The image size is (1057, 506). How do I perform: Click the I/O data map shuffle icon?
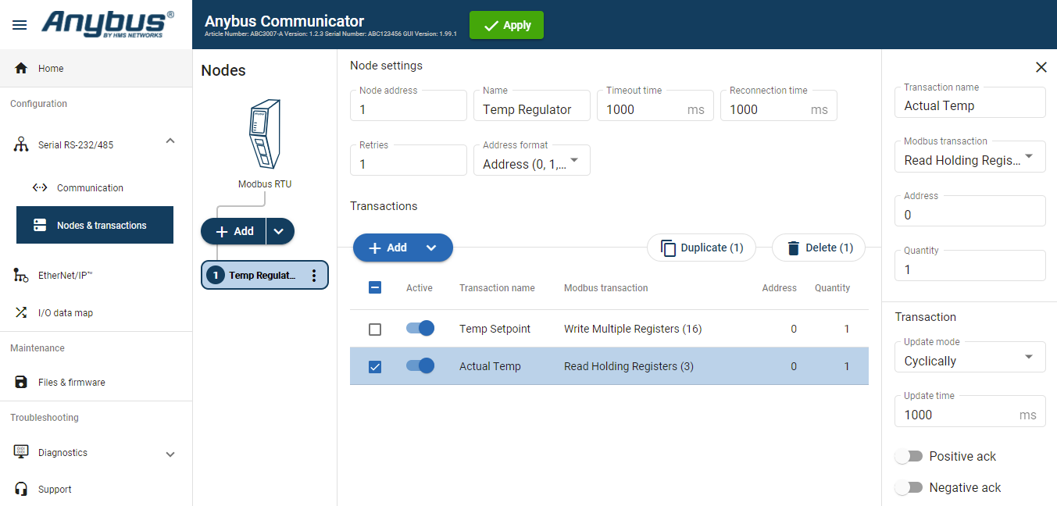[x=21, y=313]
